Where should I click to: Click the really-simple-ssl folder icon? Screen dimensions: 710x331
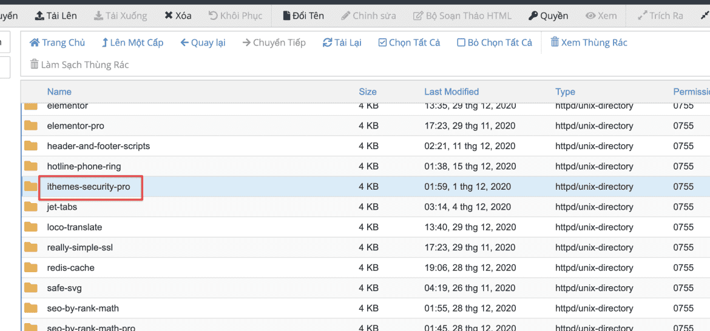point(31,247)
